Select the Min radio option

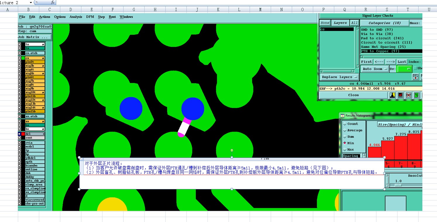click(345, 143)
